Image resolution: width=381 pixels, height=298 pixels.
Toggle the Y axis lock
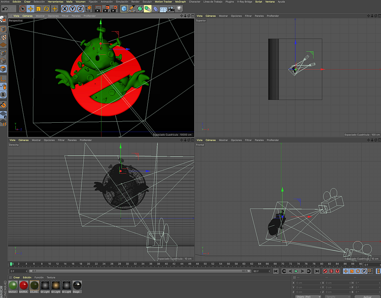[72, 9]
